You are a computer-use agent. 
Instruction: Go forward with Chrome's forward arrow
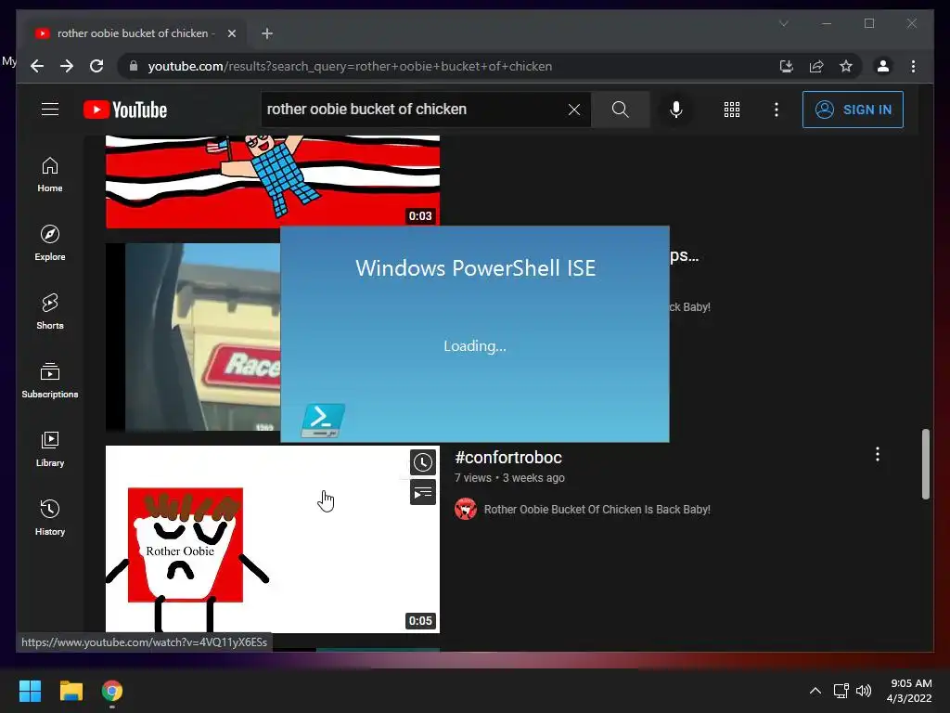[x=67, y=66]
